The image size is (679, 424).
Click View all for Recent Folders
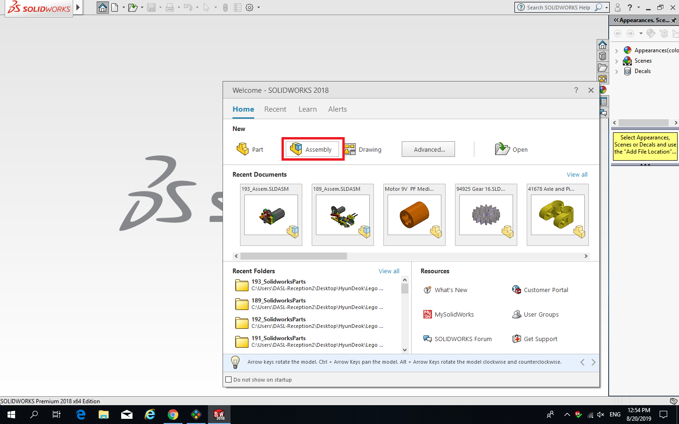tap(389, 271)
